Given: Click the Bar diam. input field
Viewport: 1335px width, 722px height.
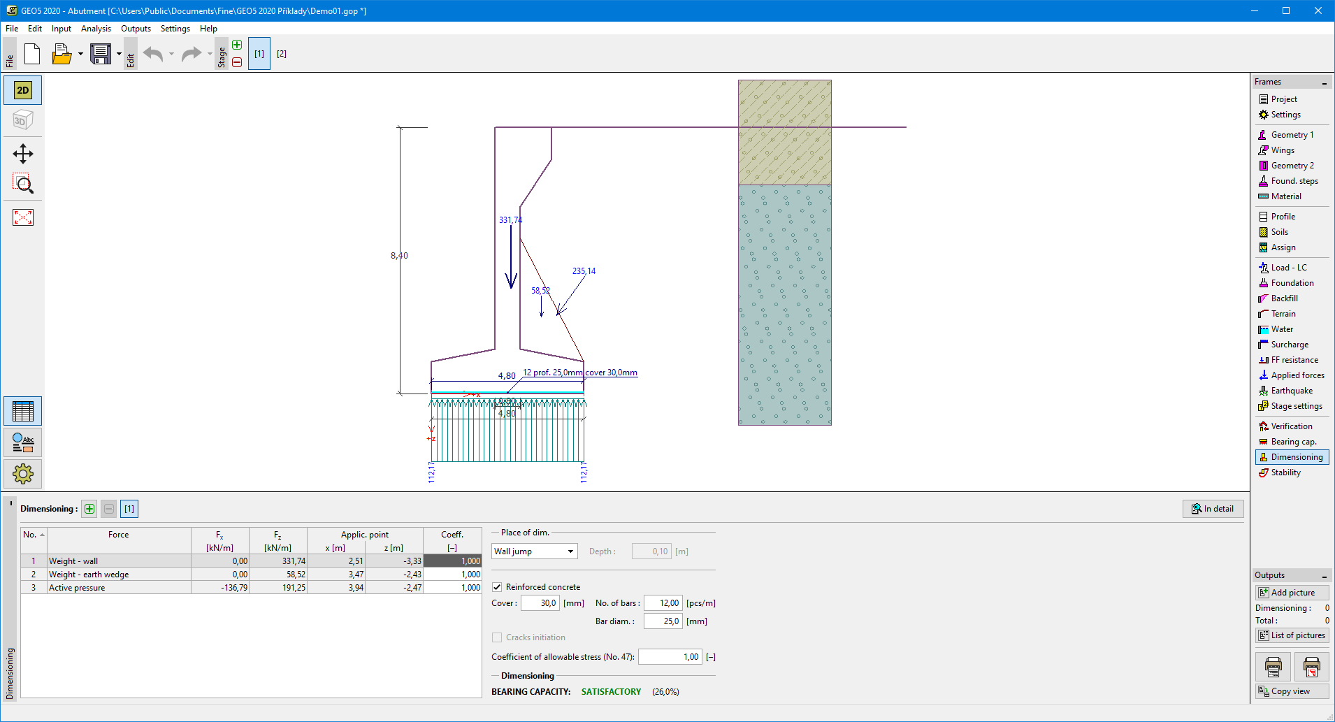Looking at the screenshot, I should [x=663, y=621].
